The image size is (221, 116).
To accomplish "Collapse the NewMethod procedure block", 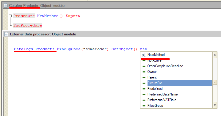I will point(10,16).
